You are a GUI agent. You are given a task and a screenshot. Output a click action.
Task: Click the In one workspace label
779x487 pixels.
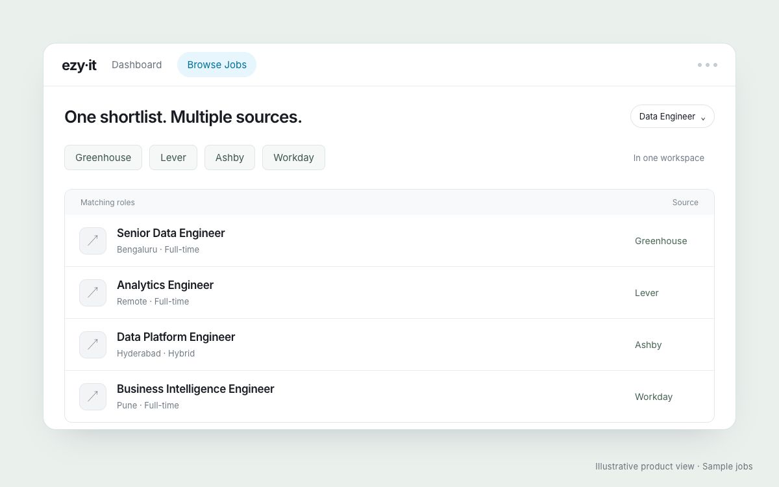669,158
